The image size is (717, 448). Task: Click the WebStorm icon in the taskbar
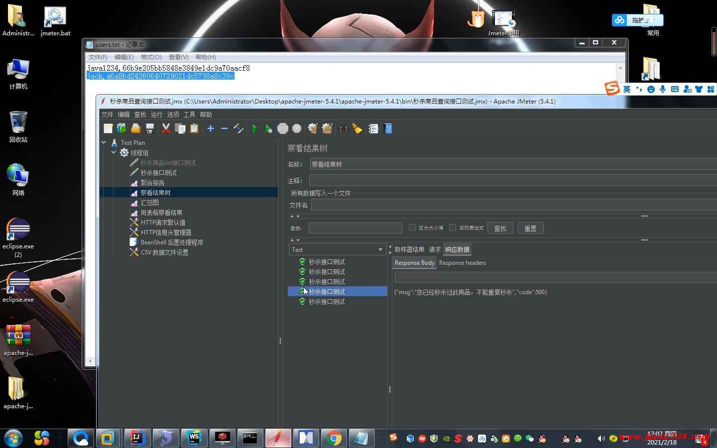point(194,438)
